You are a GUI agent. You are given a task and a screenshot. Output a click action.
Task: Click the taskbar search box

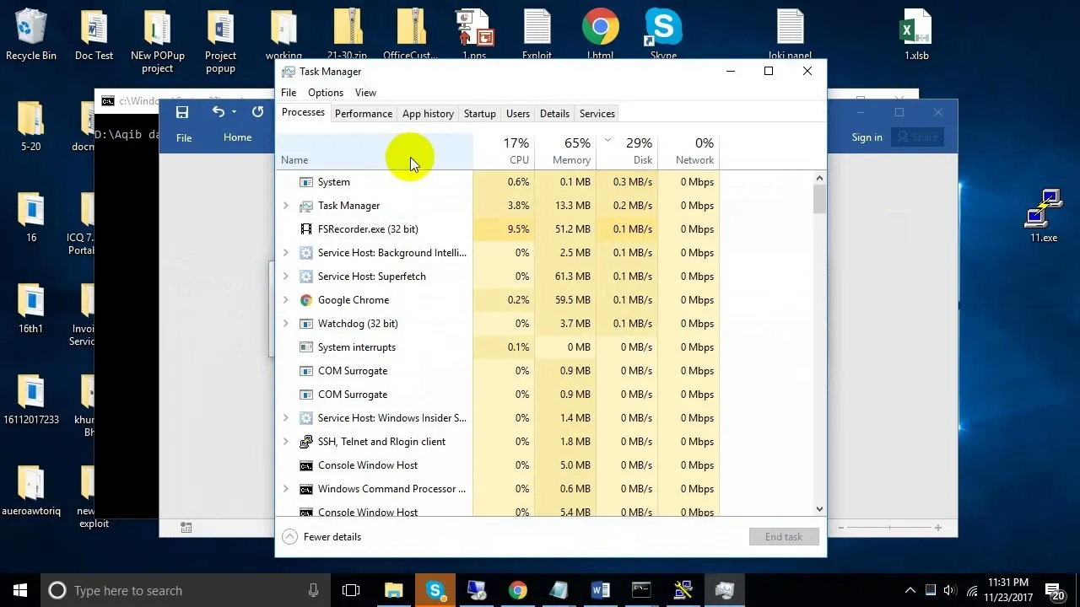(186, 590)
